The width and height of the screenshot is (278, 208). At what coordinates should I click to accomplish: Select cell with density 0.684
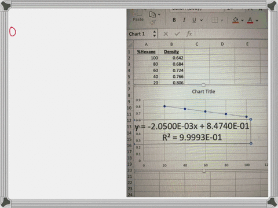171,64
